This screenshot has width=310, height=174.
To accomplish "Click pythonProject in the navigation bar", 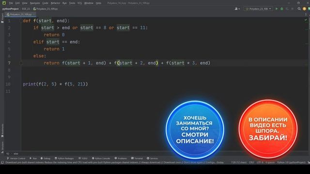I will pos(11,9).
